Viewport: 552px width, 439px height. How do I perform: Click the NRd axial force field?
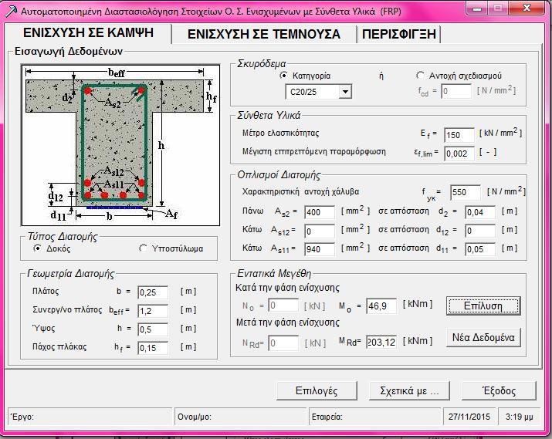click(x=283, y=343)
